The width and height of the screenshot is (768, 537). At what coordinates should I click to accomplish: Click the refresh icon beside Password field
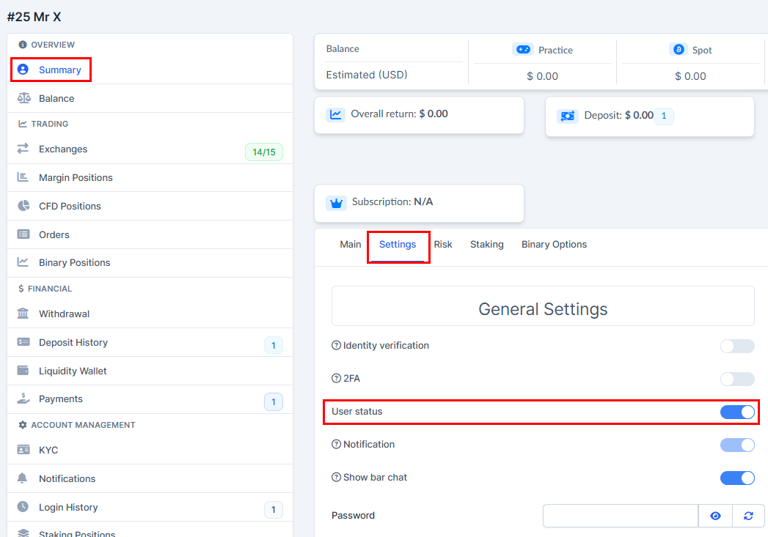(748, 516)
